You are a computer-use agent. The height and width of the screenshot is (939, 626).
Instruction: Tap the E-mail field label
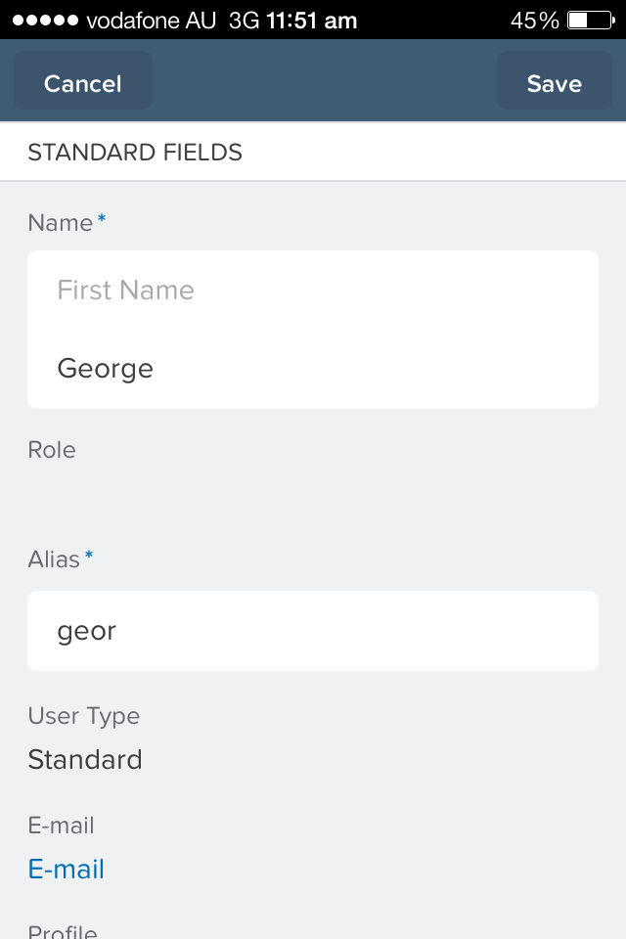pyautogui.click(x=61, y=826)
